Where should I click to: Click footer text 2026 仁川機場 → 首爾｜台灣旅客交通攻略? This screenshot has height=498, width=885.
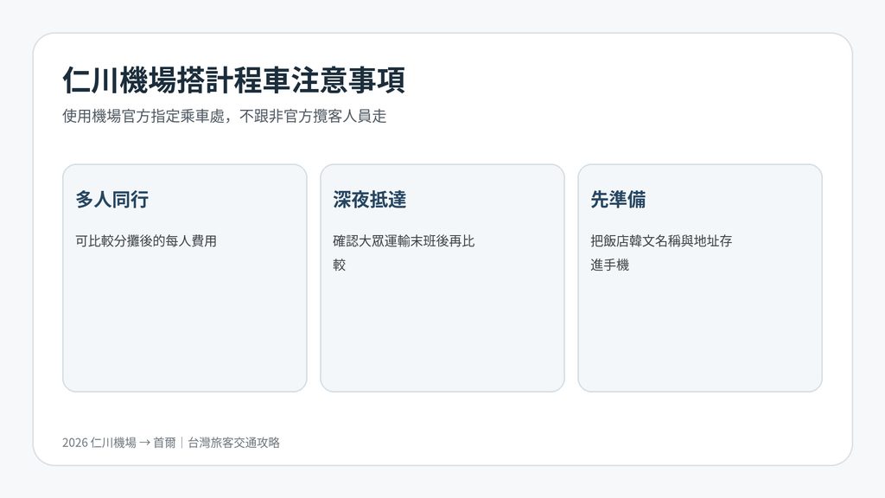tap(171, 443)
